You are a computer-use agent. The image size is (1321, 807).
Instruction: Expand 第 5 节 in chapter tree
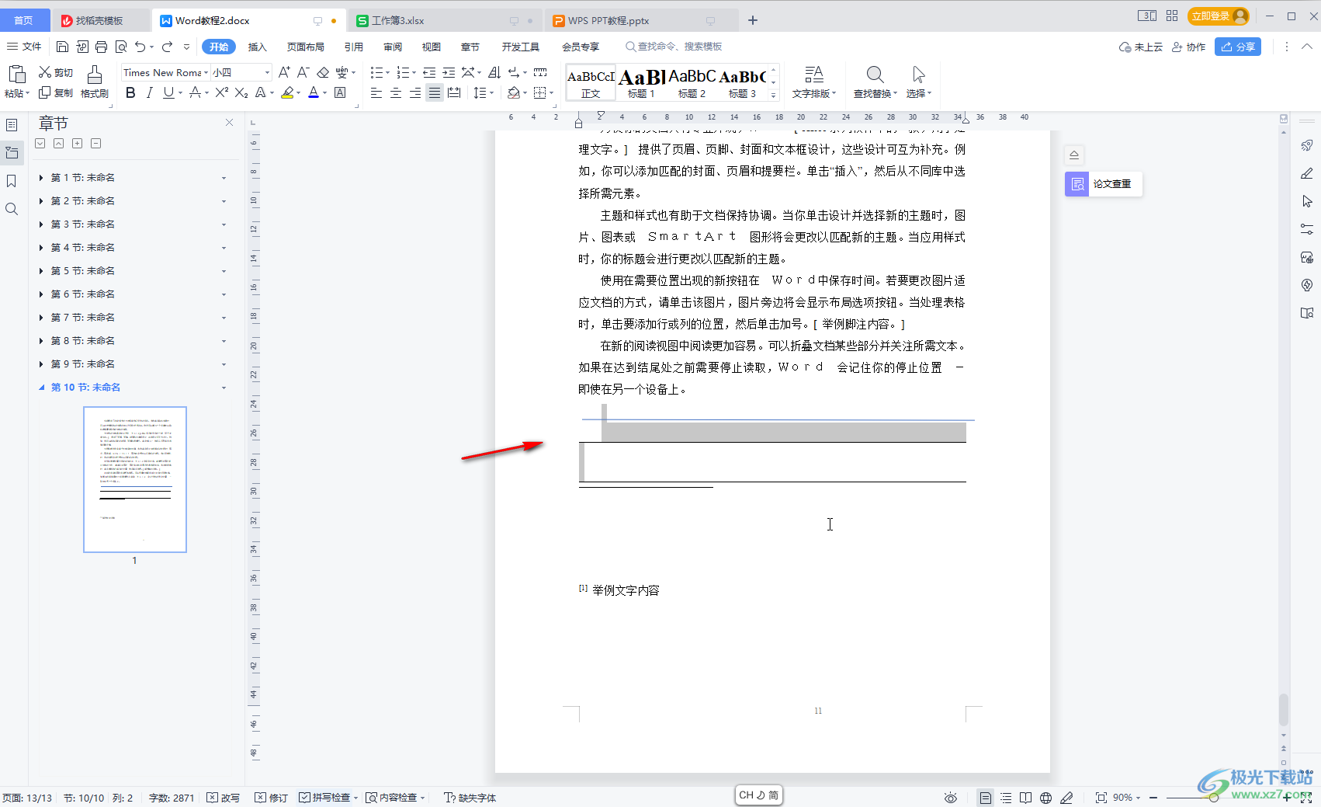click(41, 271)
